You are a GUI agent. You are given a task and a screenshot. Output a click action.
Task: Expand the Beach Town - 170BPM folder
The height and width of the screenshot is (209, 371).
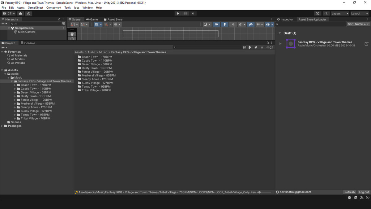(15, 85)
